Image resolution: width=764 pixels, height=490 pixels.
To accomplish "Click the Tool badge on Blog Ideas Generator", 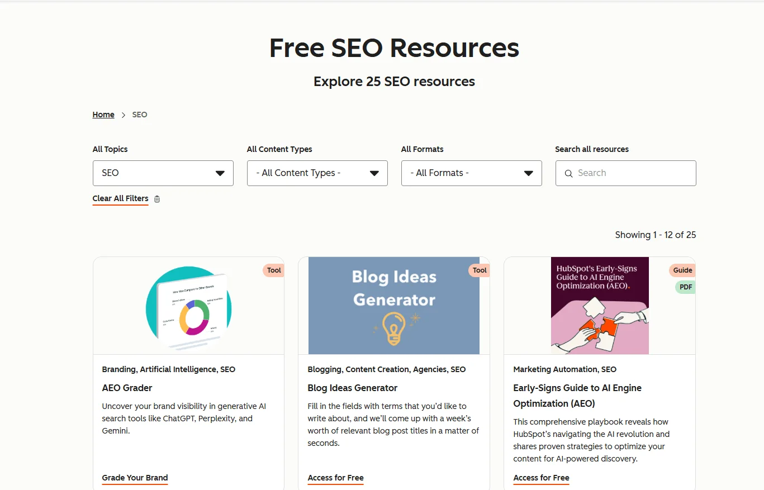I will 479,270.
